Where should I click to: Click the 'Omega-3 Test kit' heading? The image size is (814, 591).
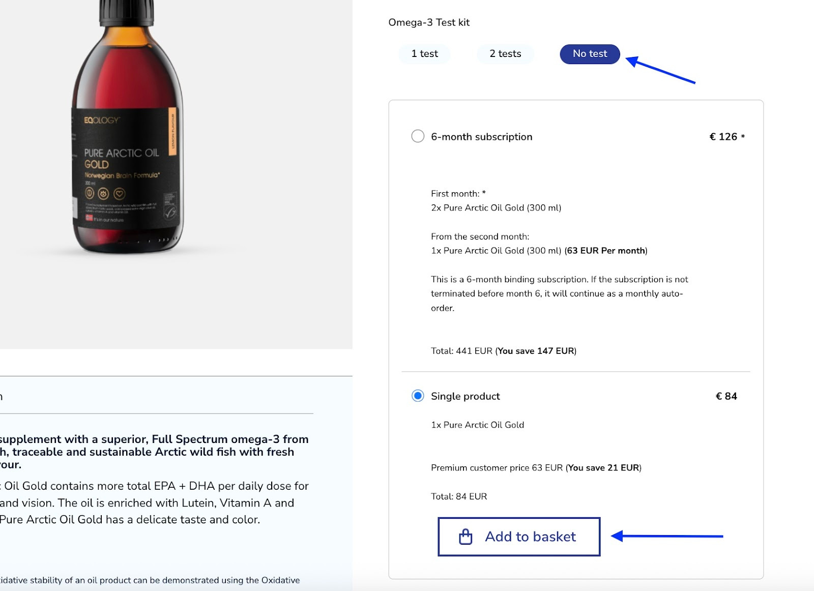click(429, 22)
